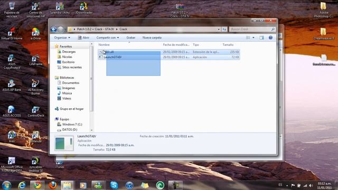Sort by Fecha de modifica... column header
338x190 pixels.
pos(176,44)
